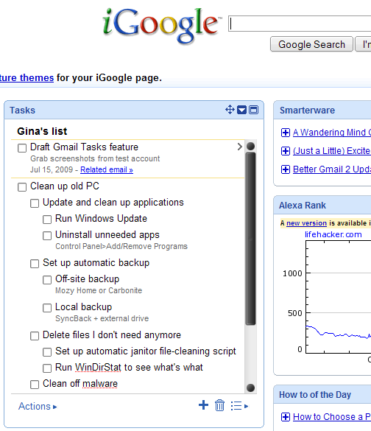The height and width of the screenshot is (431, 371).
Task: Focus the iGoogle search input field
Action: click(x=300, y=24)
